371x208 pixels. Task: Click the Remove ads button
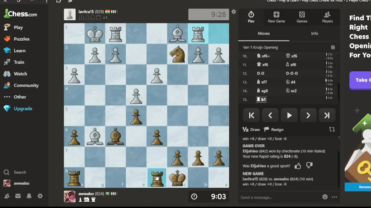tap(358, 187)
